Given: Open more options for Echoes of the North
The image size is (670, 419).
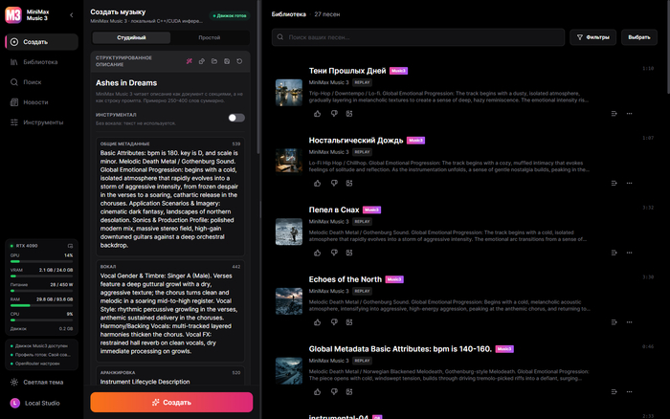Looking at the screenshot, I should (x=629, y=322).
